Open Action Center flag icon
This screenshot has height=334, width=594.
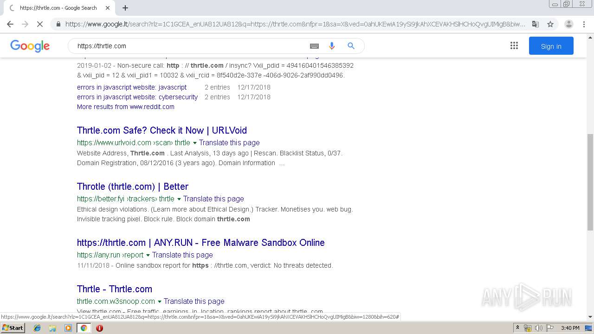(x=549, y=328)
